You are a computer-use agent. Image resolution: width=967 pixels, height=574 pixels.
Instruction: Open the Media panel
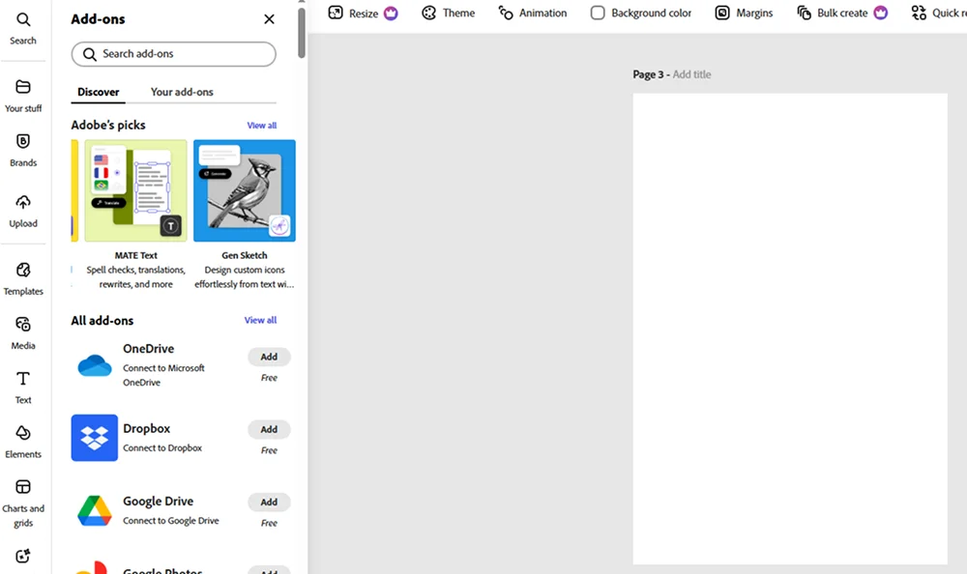point(23,333)
